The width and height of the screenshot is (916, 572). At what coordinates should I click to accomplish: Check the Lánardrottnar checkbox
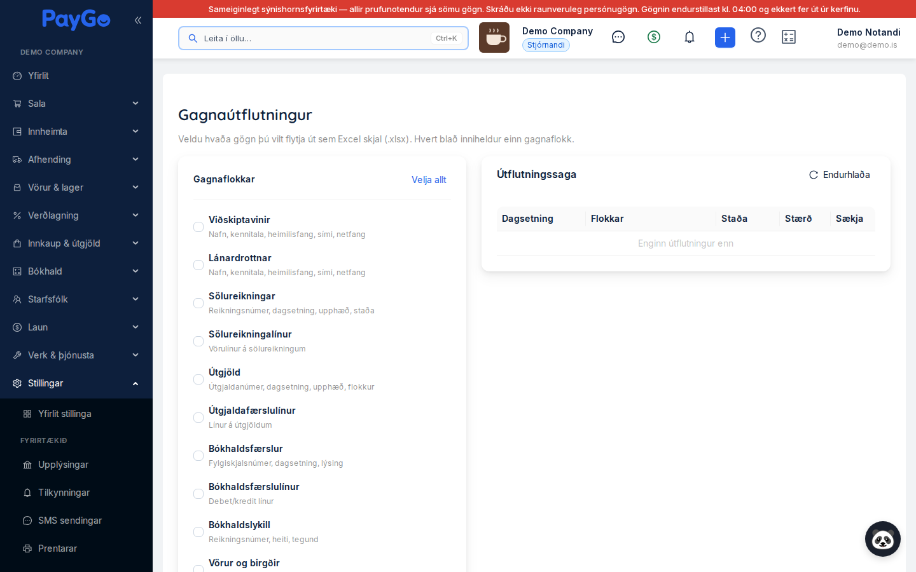coord(198,265)
